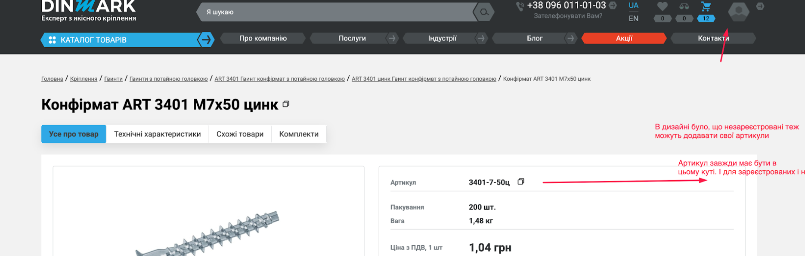Open Блог menu item
The height and width of the screenshot is (256, 805).
click(x=535, y=38)
